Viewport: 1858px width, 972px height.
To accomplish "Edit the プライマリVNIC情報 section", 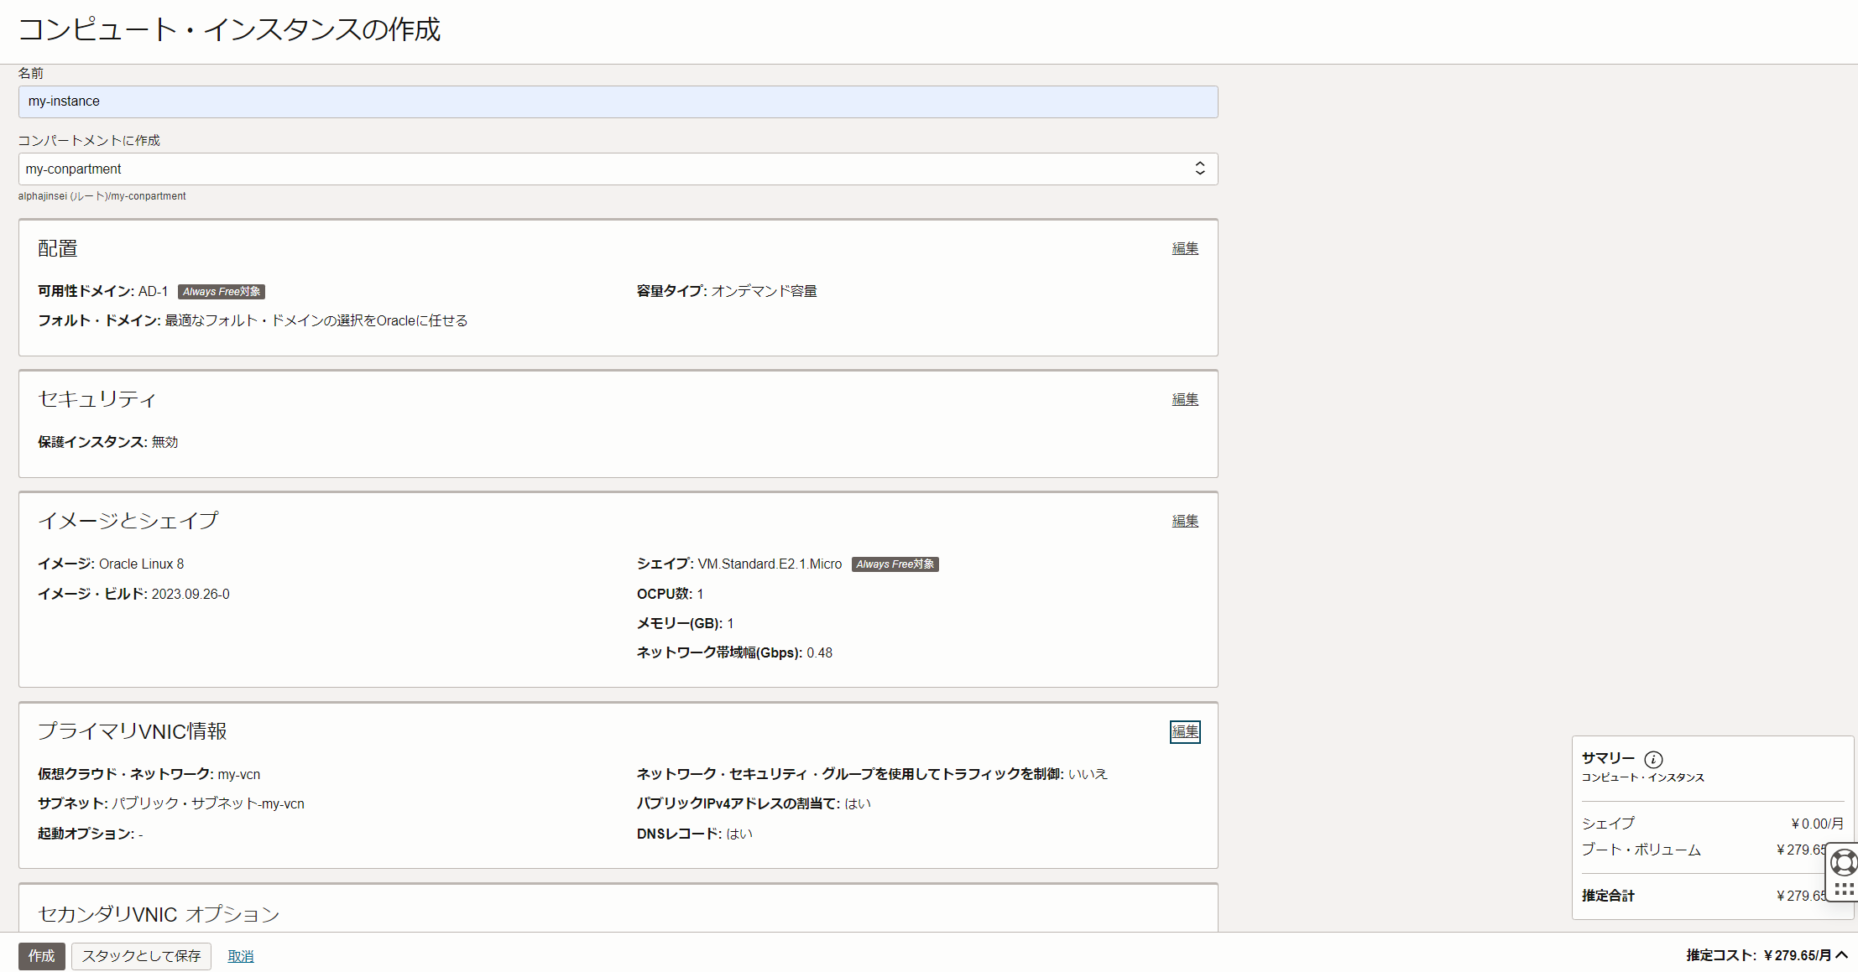I will [1184, 731].
